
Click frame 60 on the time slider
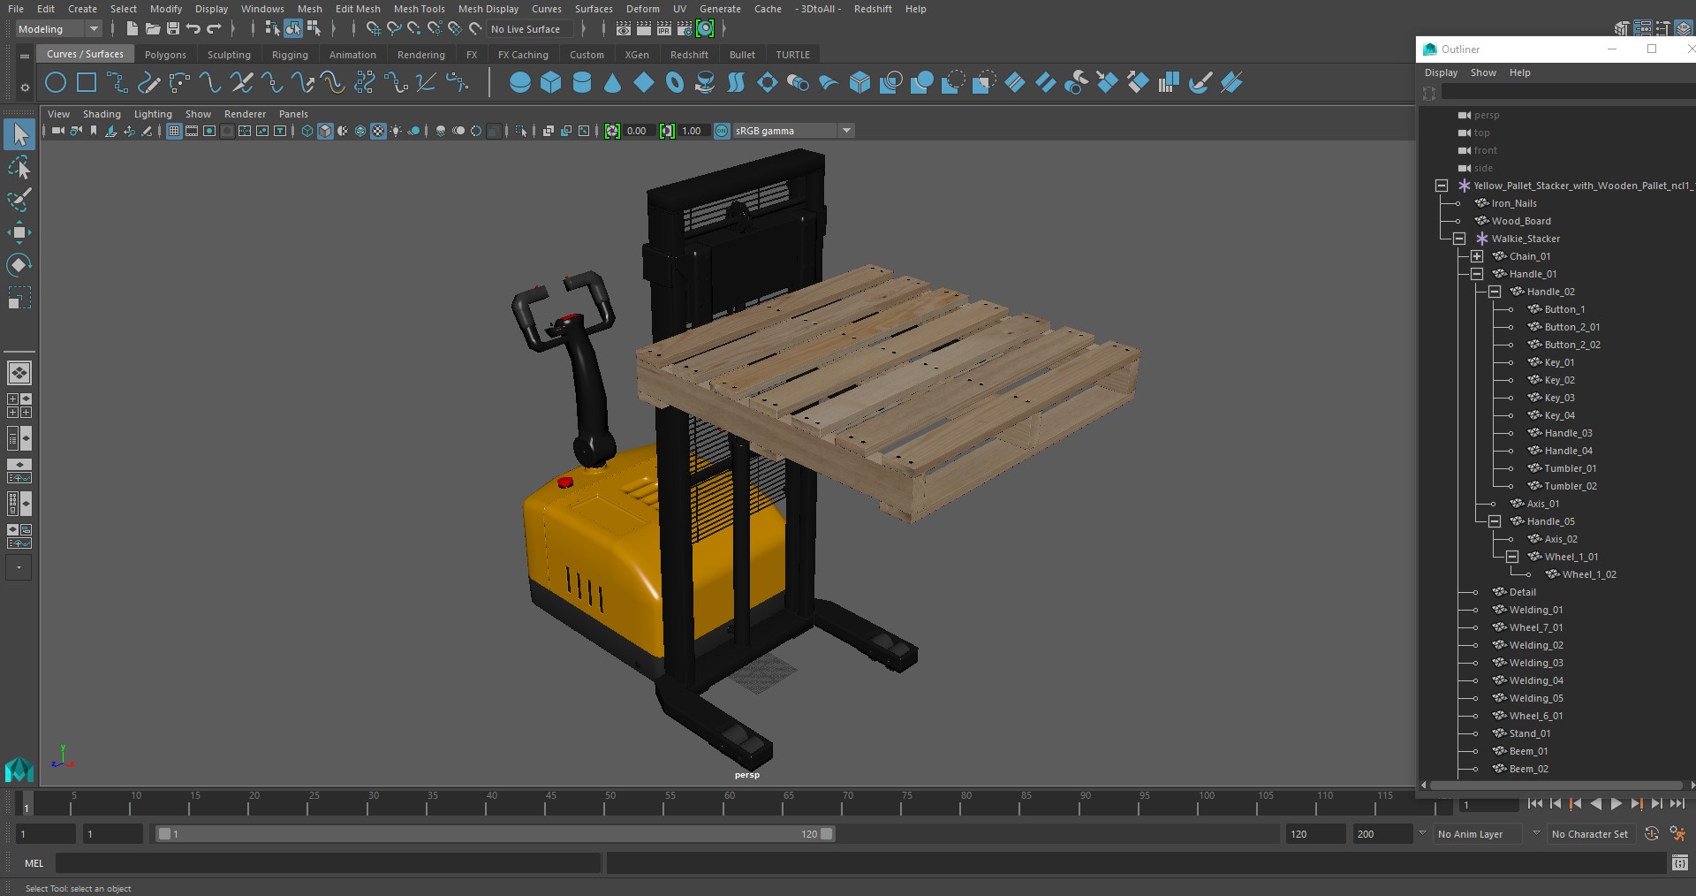(x=730, y=803)
